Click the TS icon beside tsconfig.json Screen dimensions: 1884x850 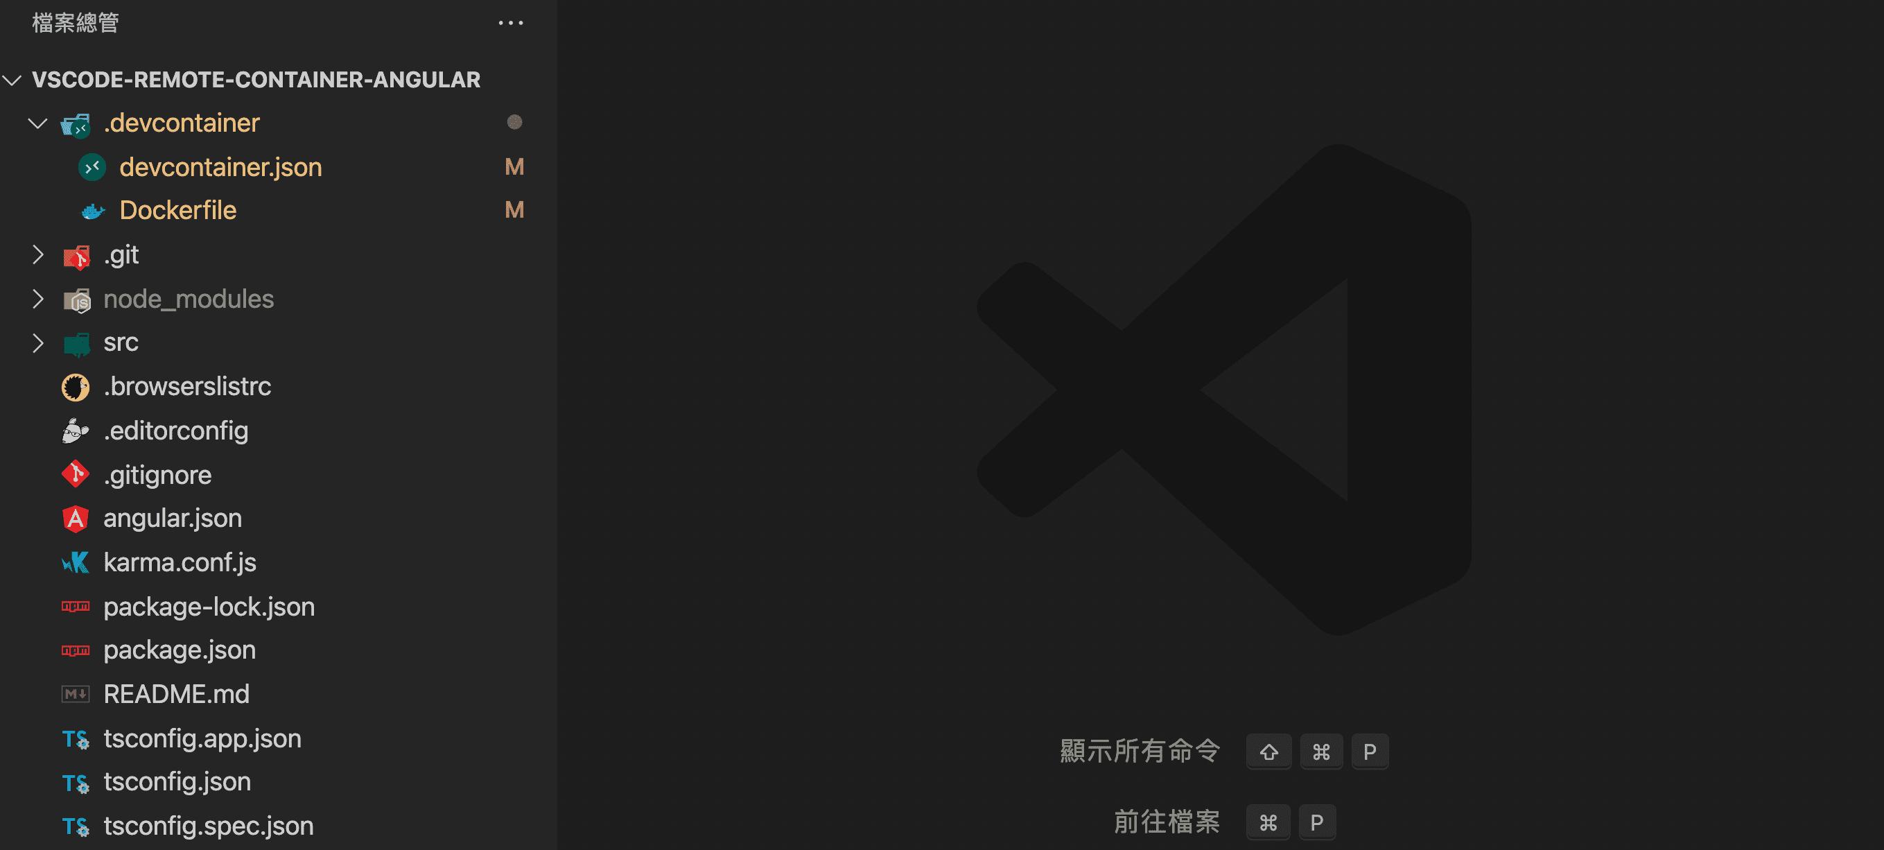click(x=76, y=783)
